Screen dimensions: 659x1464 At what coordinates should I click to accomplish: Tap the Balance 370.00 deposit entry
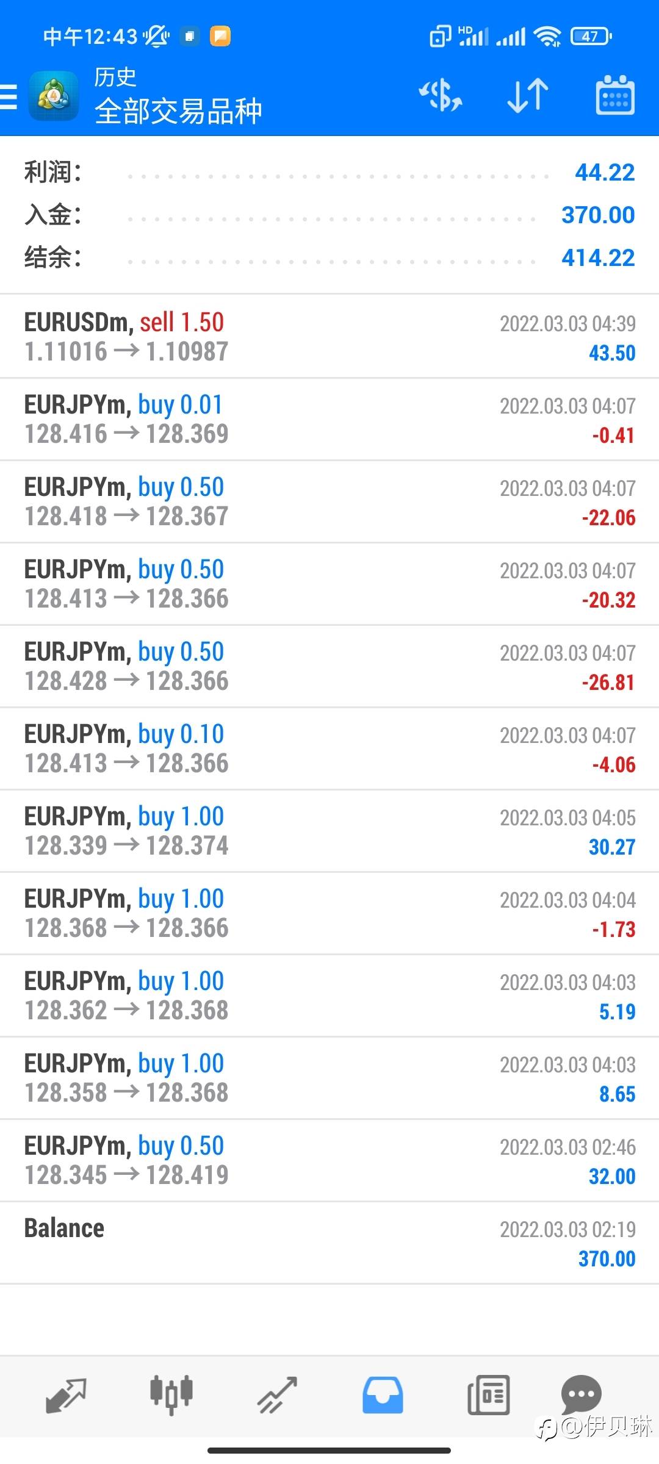click(x=329, y=1243)
